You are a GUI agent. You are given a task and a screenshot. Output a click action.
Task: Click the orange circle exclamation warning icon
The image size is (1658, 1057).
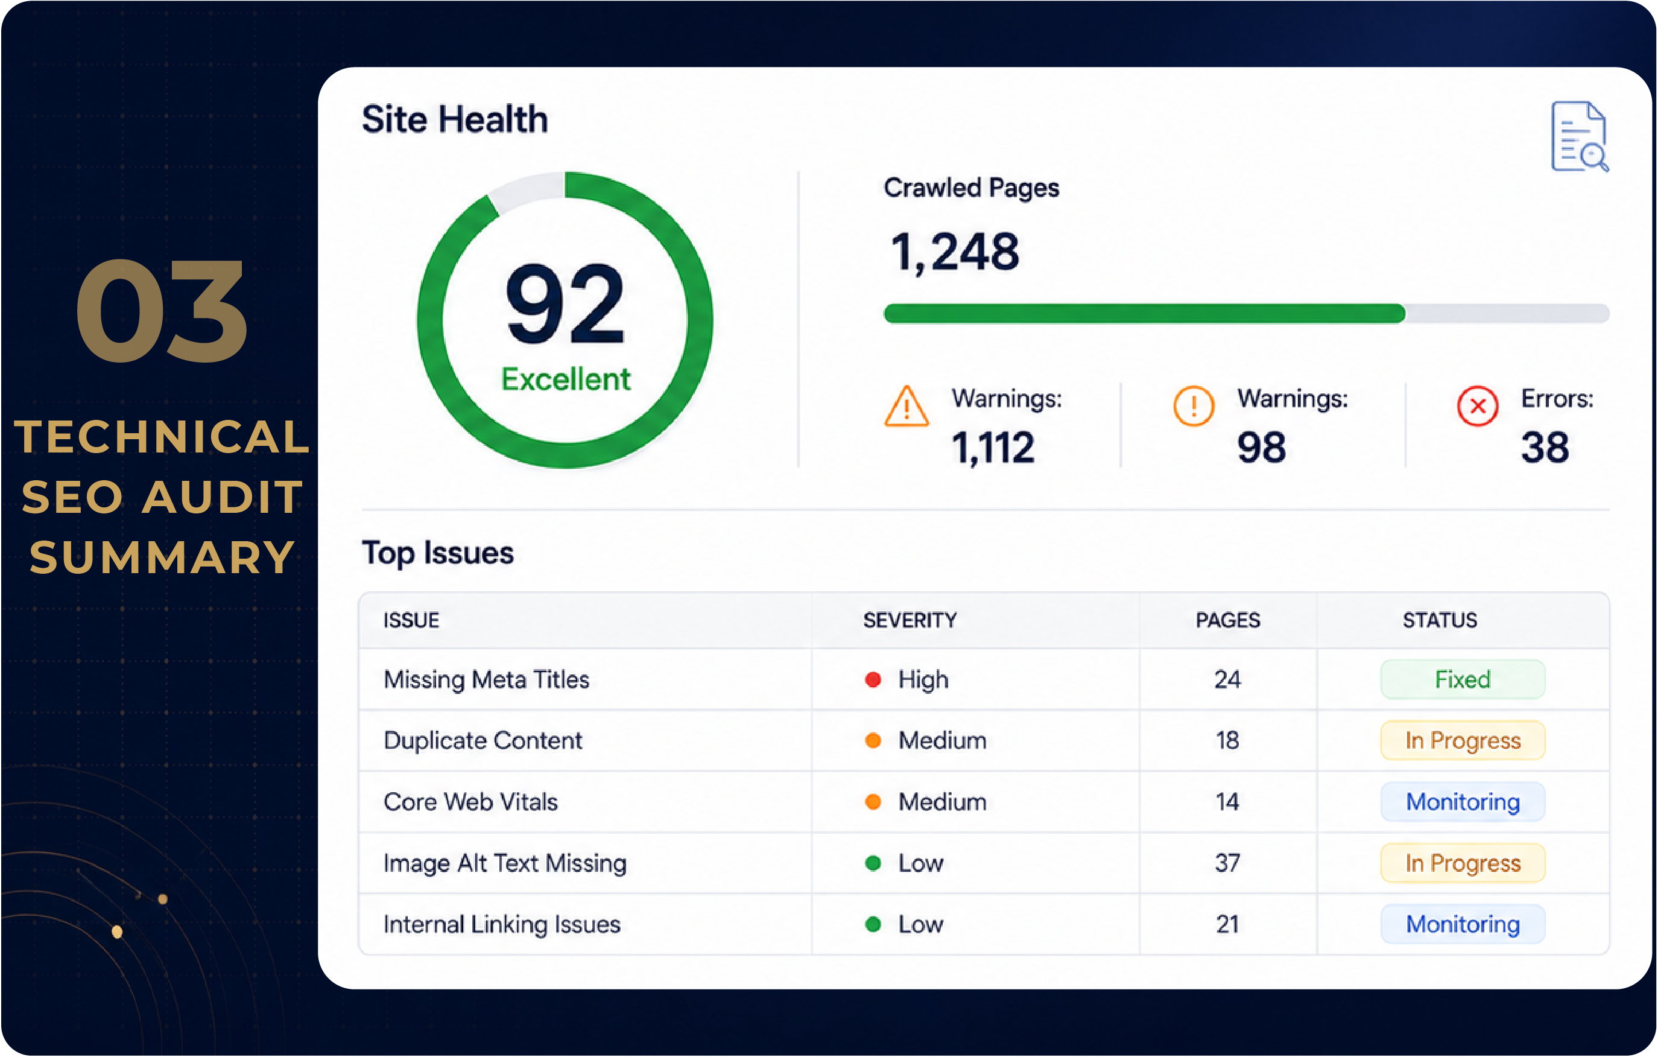pyautogui.click(x=1194, y=406)
